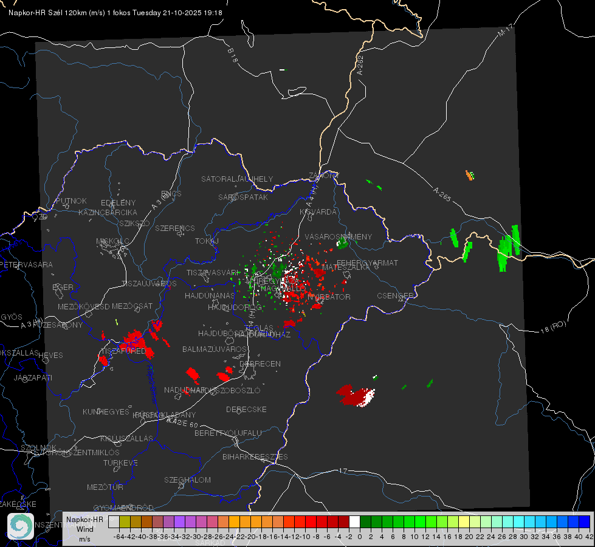Select the 'A42/E 60' road label
This screenshot has height=547, width=595.
[182, 422]
